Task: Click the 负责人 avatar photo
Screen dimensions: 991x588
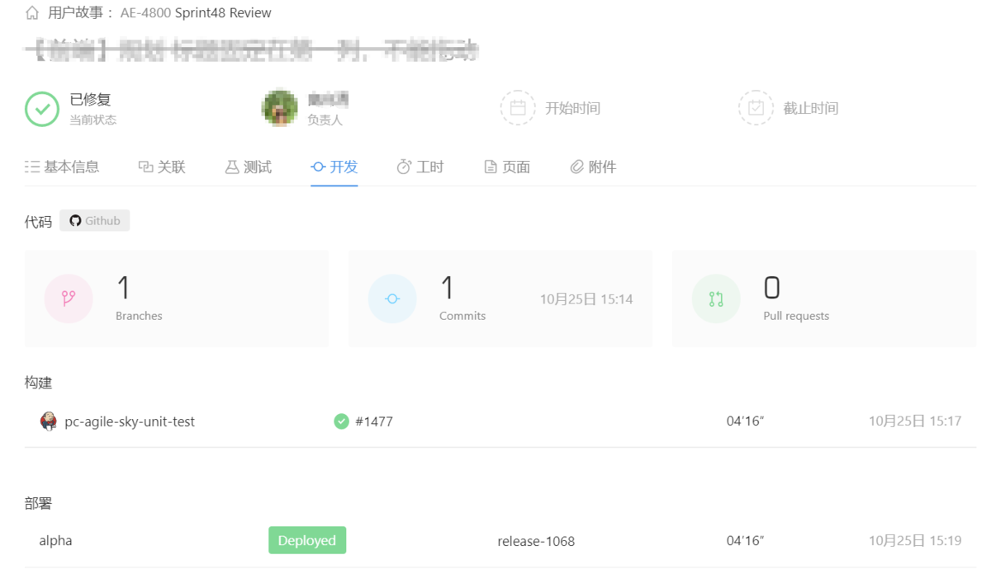Action: [x=279, y=107]
